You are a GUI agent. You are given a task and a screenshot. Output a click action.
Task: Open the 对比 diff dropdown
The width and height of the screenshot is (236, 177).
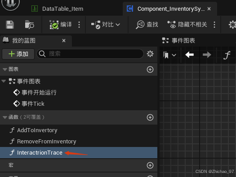point(106,25)
